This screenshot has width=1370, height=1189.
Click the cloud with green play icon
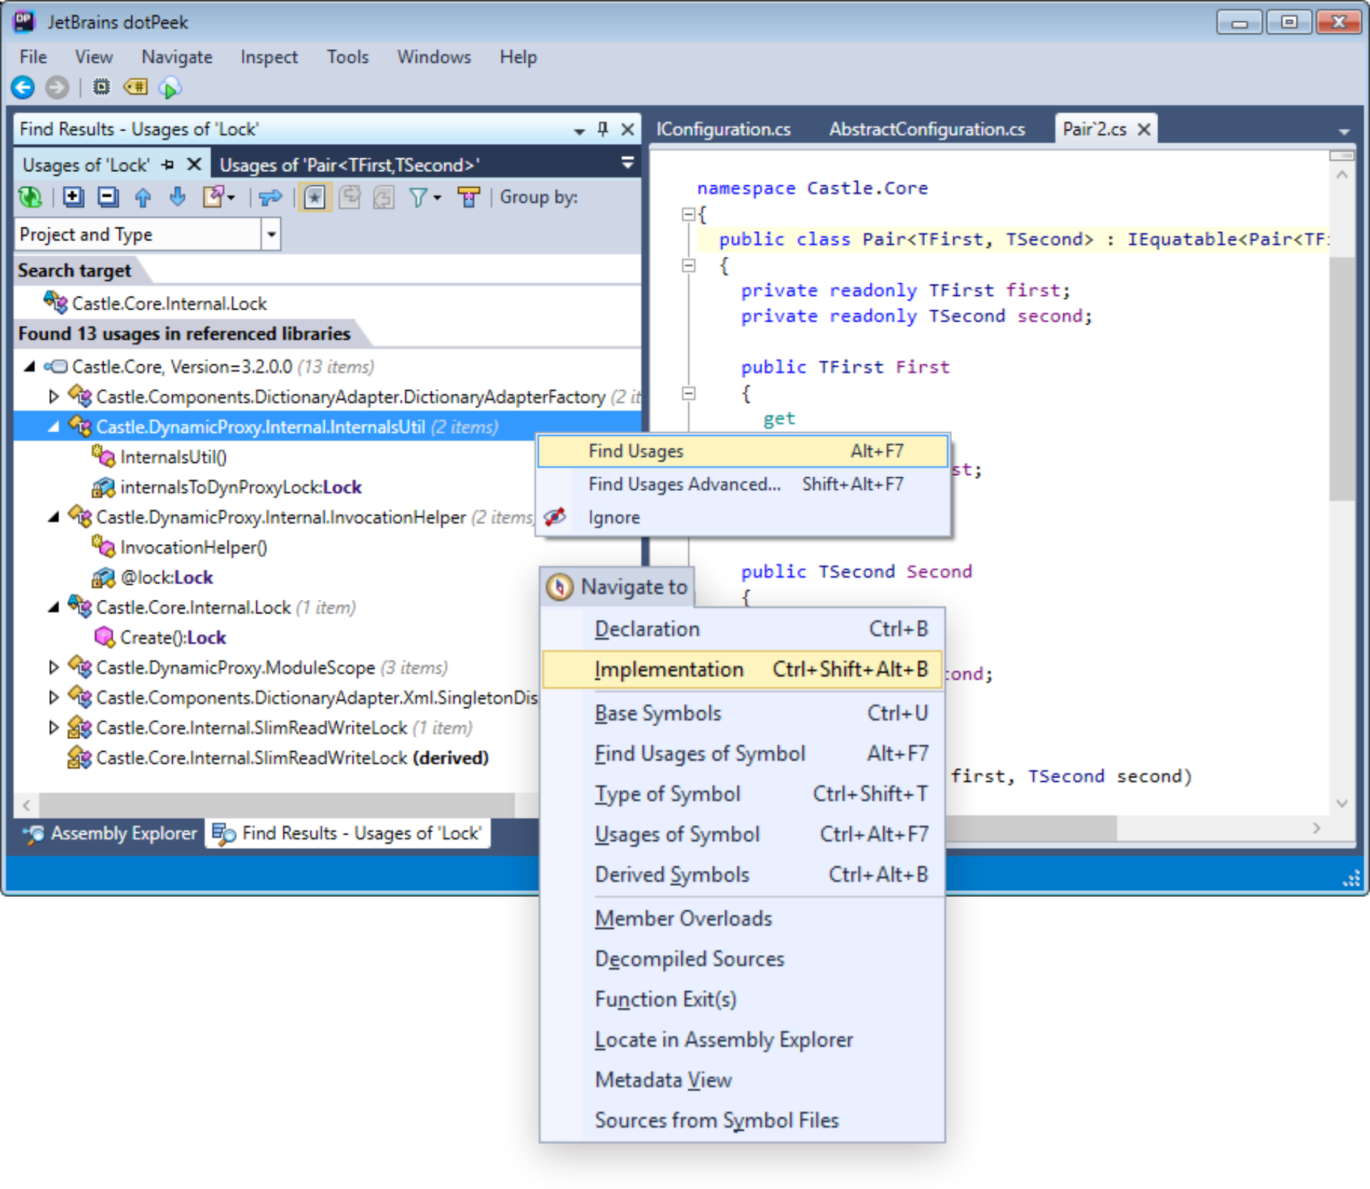click(171, 88)
